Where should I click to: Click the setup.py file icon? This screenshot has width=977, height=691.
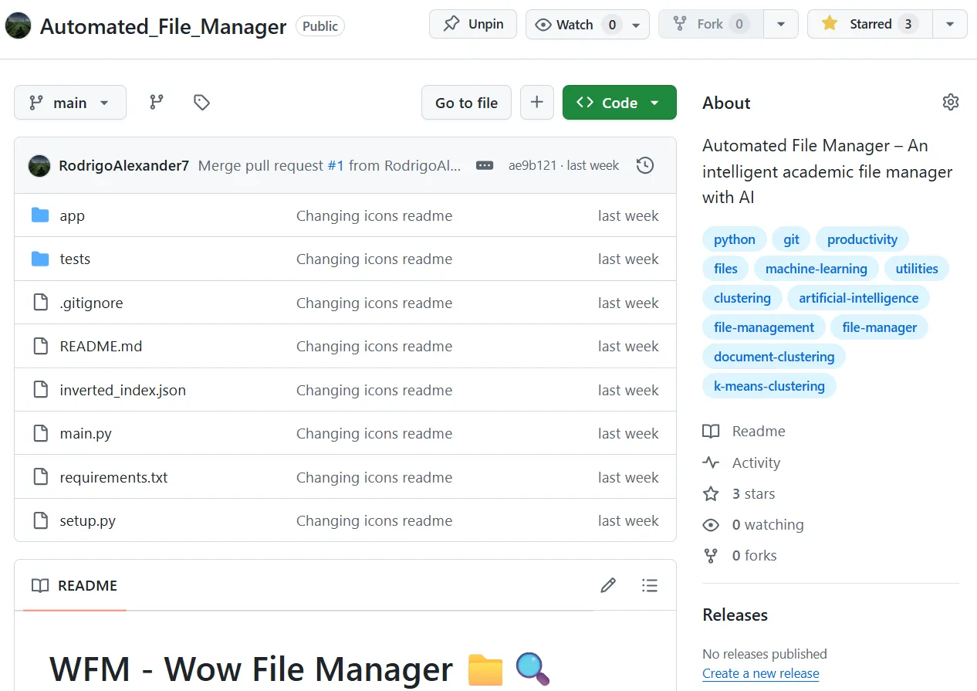pyautogui.click(x=40, y=520)
